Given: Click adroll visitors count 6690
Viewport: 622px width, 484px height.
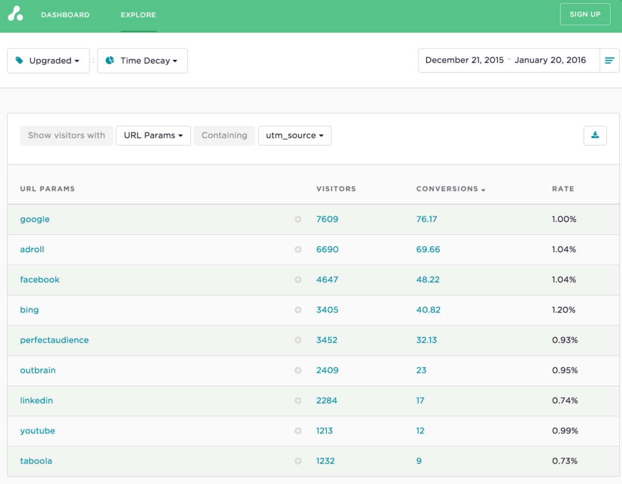Looking at the screenshot, I should tap(327, 250).
